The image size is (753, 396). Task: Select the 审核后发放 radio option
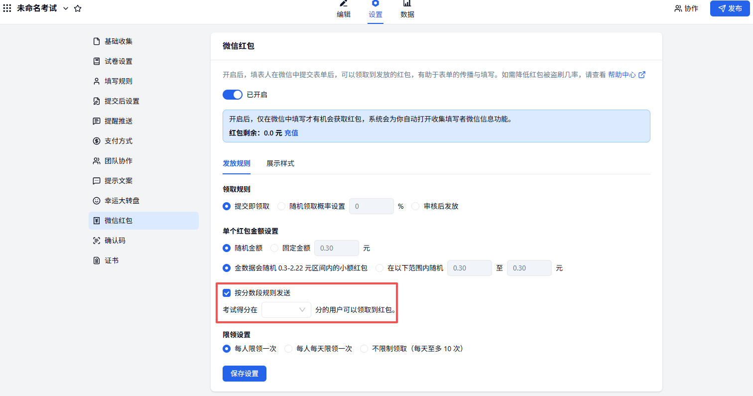click(x=416, y=206)
